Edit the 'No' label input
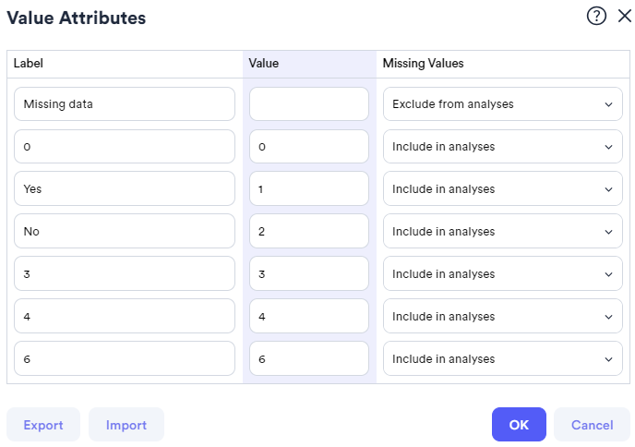The width and height of the screenshot is (635, 447). click(x=125, y=232)
